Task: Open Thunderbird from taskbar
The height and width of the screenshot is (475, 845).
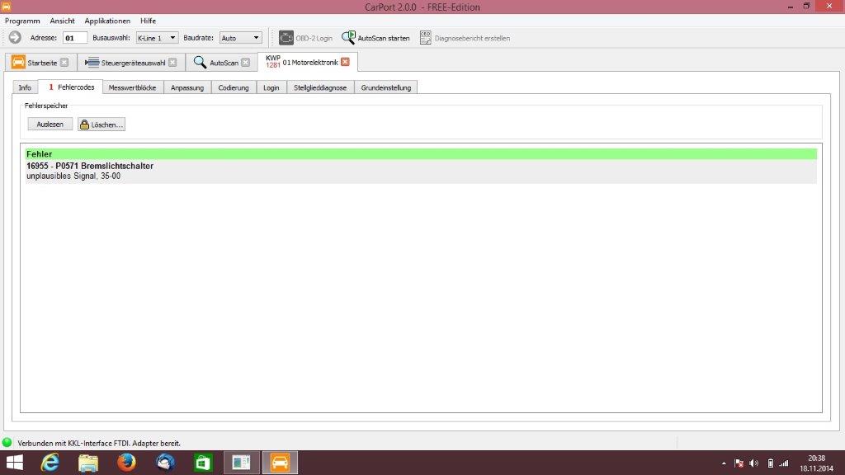Action: 165,463
